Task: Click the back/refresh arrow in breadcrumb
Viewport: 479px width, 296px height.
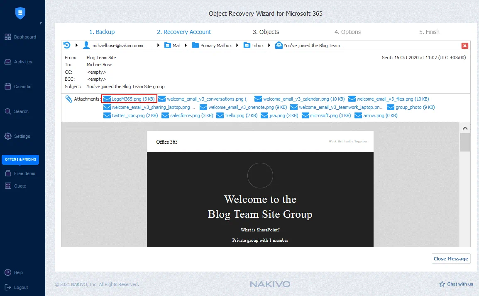Action: tap(67, 46)
